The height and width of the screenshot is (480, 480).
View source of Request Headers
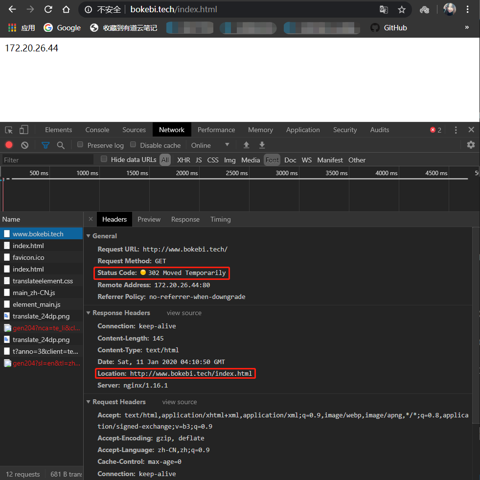(x=180, y=402)
